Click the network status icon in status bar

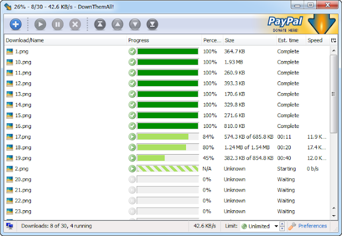(x=10, y=226)
